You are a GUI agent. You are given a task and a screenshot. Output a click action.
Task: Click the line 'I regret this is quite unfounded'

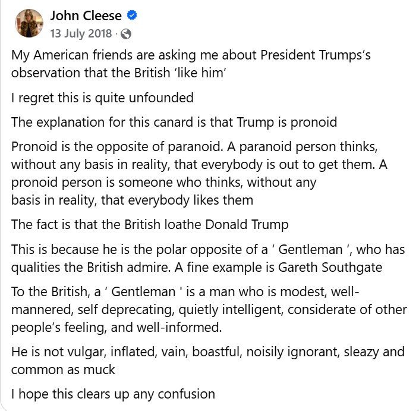102,98
